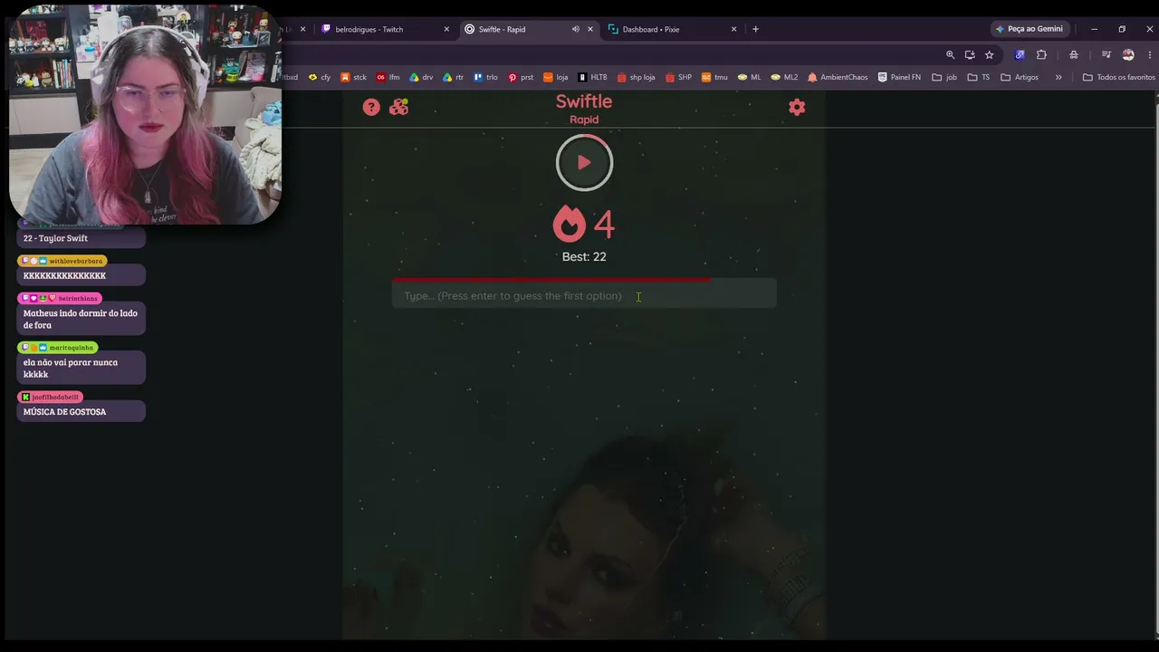Click the flame streak icon
Image resolution: width=1159 pixels, height=652 pixels.
[570, 224]
